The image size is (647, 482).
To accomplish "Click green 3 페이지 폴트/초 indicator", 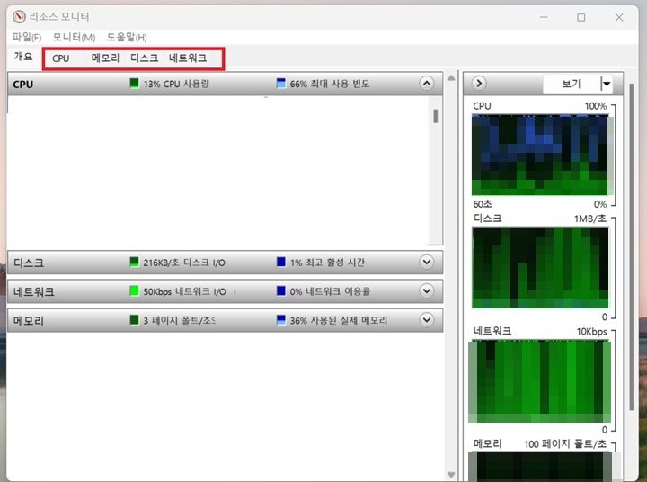I will [134, 319].
